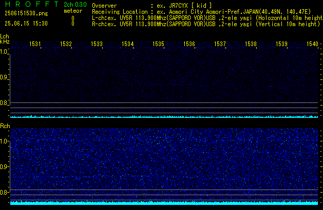Screen dimensions: 323x210
Task: Click the file name '2506151530.png'
Action: click(26, 13)
